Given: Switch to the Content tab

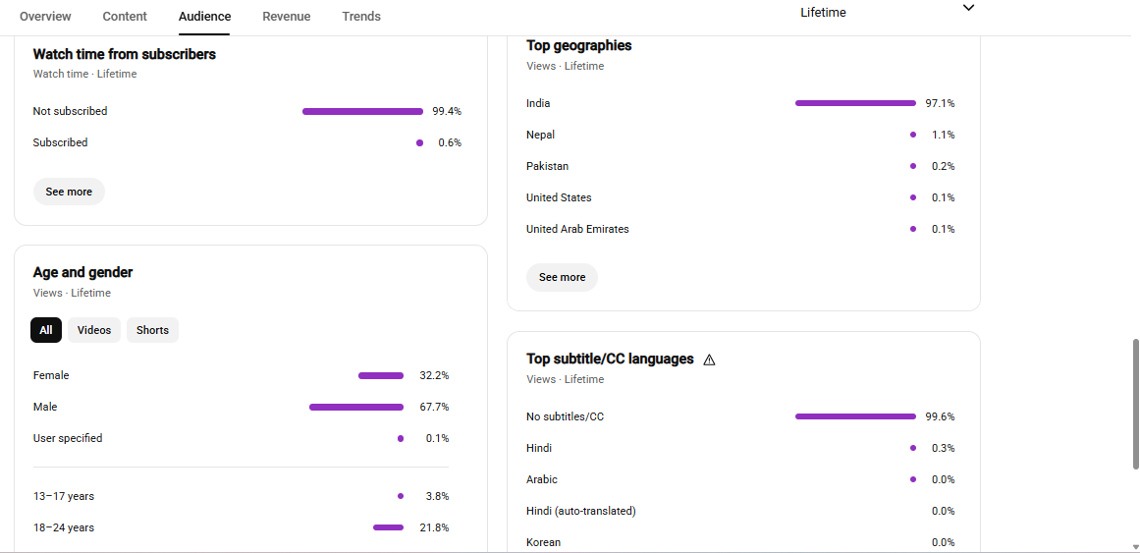Looking at the screenshot, I should tap(125, 16).
